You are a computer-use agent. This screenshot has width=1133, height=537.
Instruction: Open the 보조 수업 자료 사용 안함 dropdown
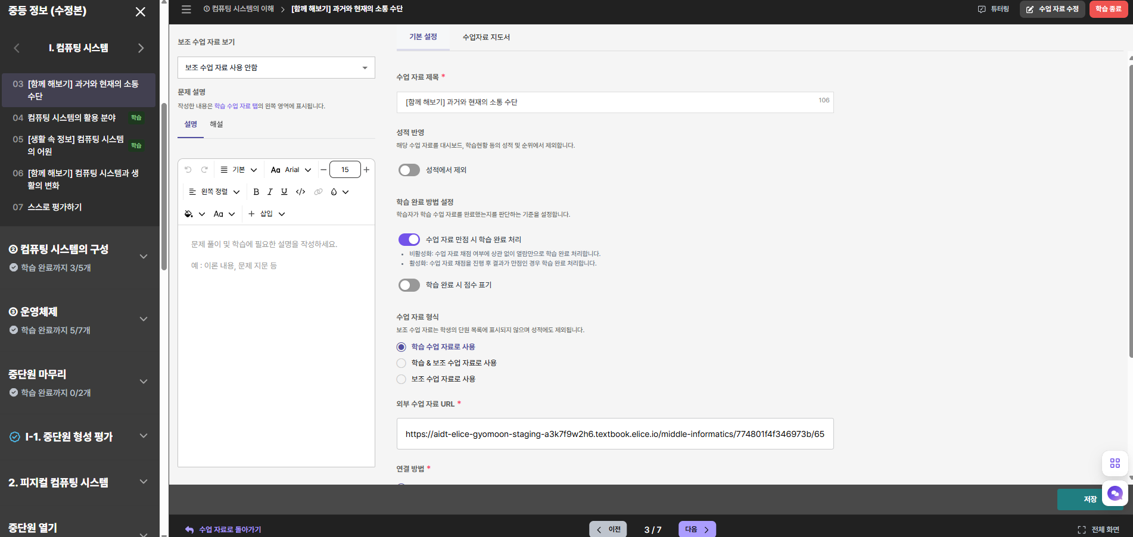(276, 68)
